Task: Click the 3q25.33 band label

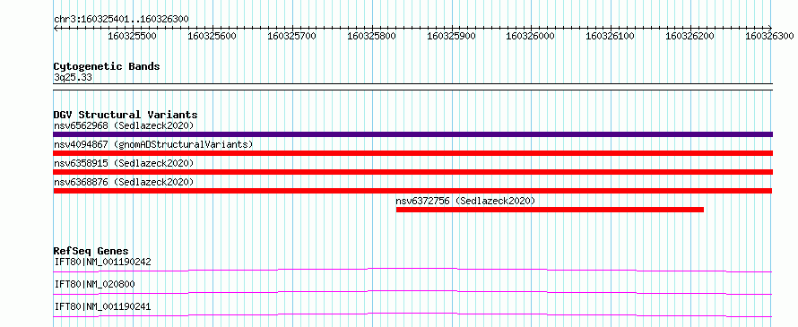Action: point(73,78)
